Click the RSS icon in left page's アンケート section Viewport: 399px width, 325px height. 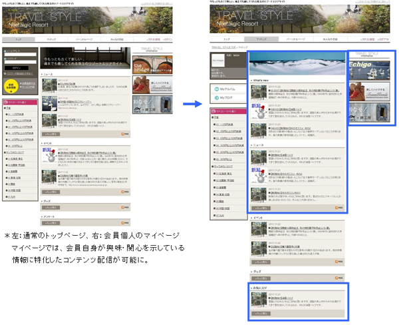tap(125, 223)
